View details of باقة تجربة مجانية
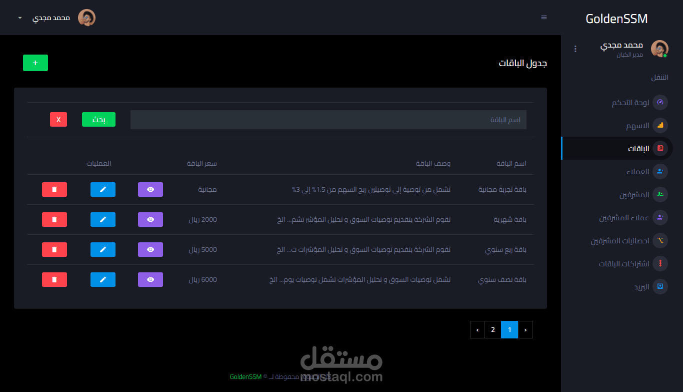Image resolution: width=683 pixels, height=392 pixels. [x=150, y=190]
